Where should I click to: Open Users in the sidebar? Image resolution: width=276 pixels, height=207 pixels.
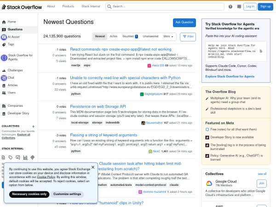(x=9, y=92)
